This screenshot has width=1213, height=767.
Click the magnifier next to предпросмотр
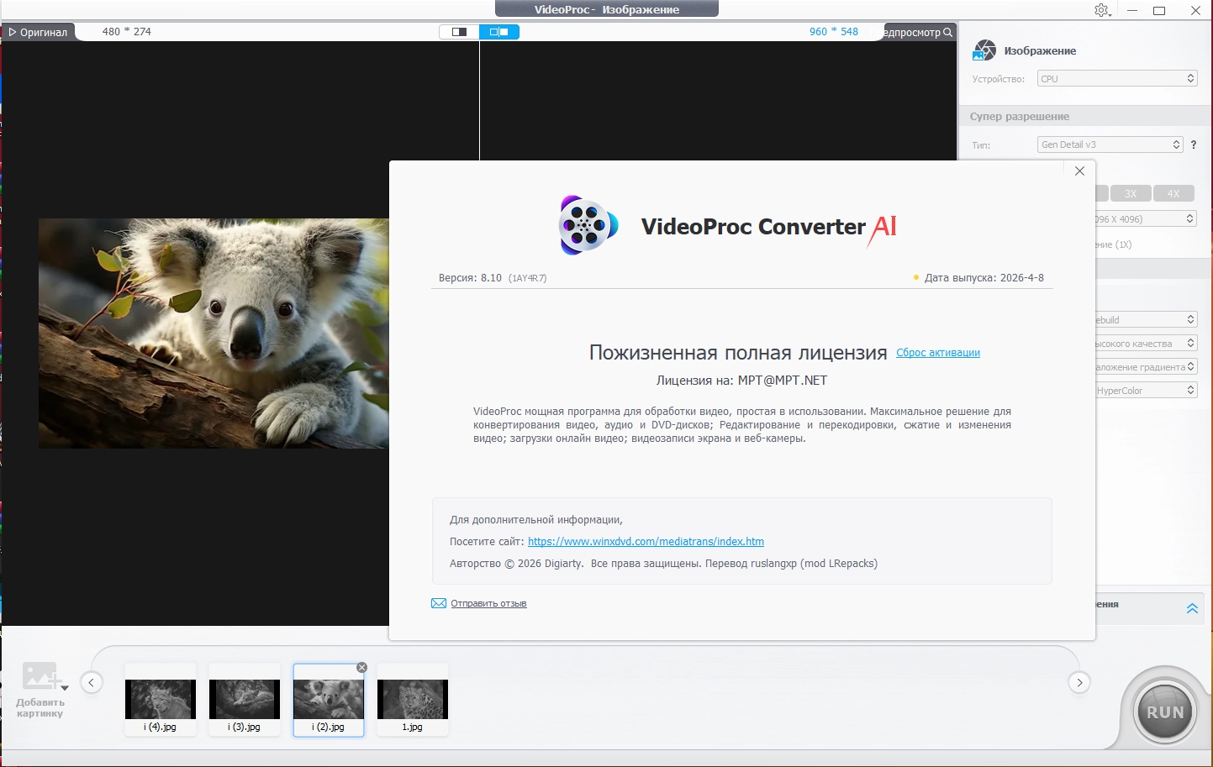coord(948,32)
